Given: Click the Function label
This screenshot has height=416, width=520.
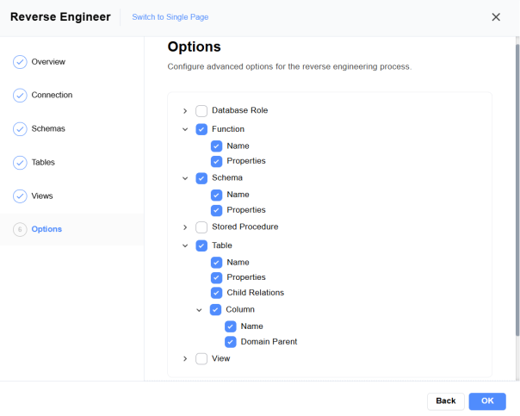Looking at the screenshot, I should click(228, 129).
